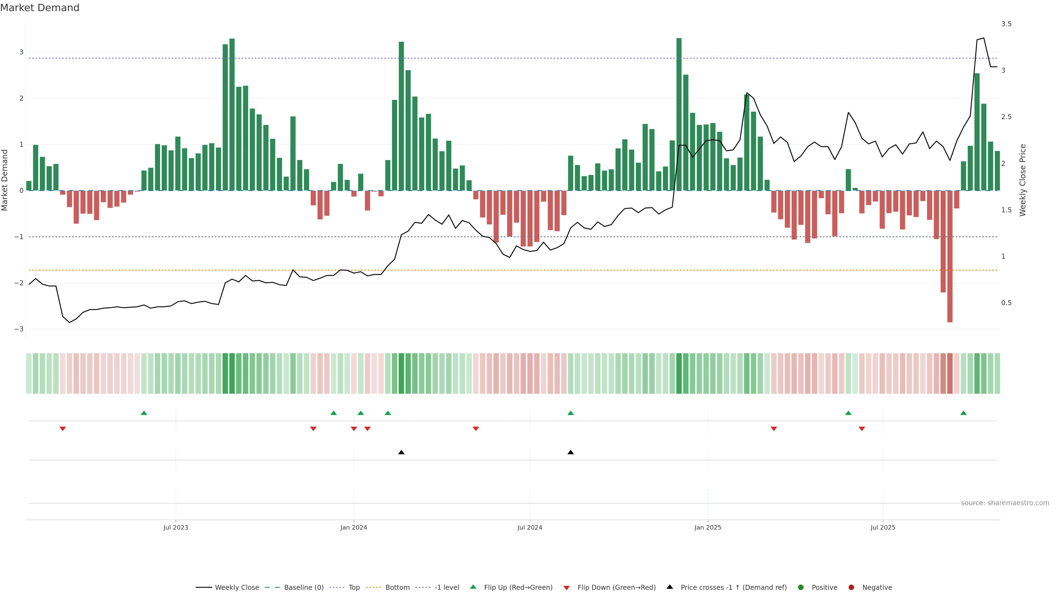The height and width of the screenshot is (597, 1063).
Task: Click the green Positive legend dot
Action: coord(801,588)
